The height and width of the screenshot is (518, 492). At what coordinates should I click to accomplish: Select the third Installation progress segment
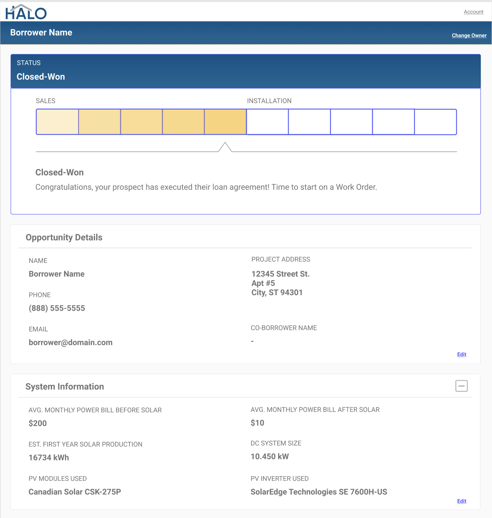tap(352, 122)
